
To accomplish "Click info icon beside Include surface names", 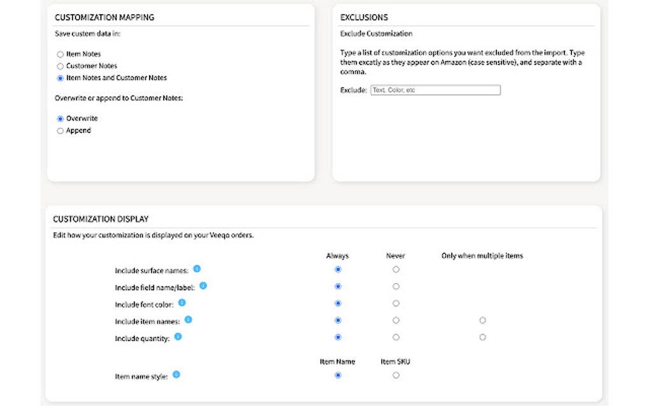I will 197,269.
